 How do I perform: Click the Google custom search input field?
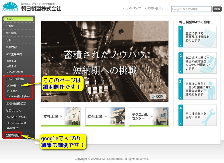(191, 9)
